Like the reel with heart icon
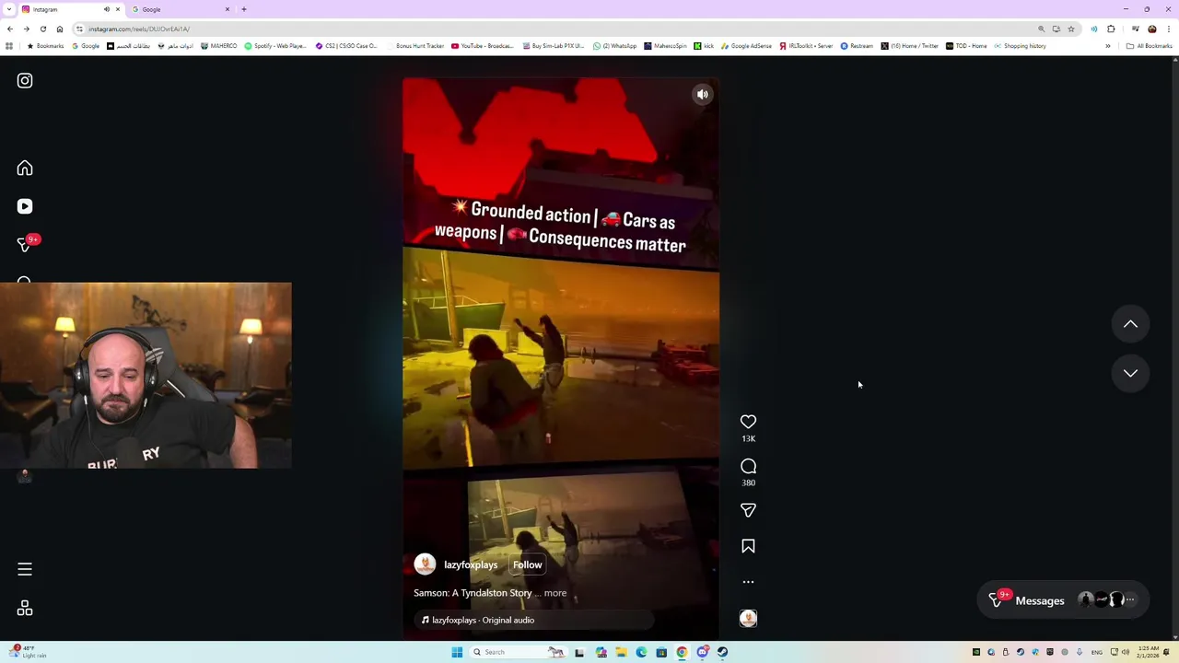Viewport: 1179px width, 663px height. tap(748, 422)
